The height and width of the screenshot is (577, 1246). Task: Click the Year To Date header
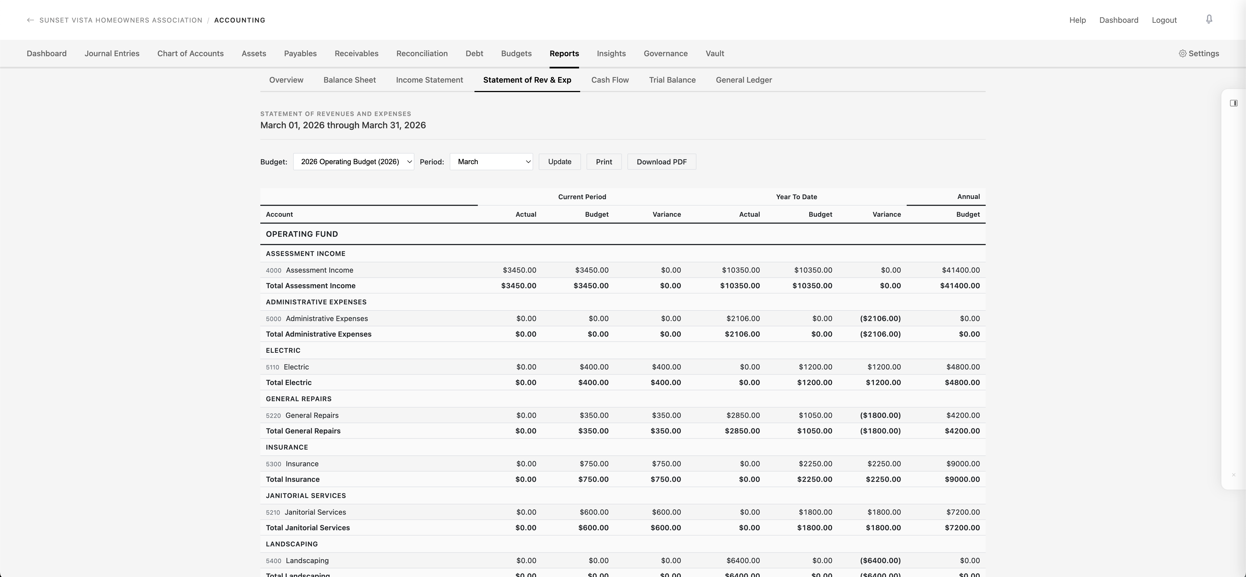796,197
